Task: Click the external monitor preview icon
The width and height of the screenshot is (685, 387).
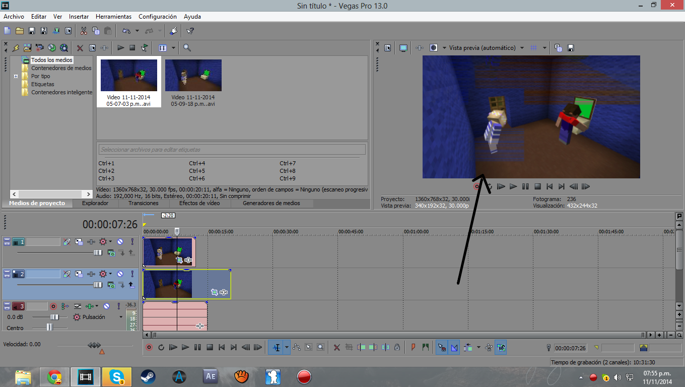Action: tap(403, 48)
